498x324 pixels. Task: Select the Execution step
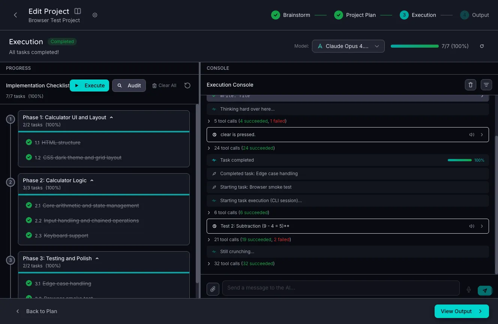point(418,15)
